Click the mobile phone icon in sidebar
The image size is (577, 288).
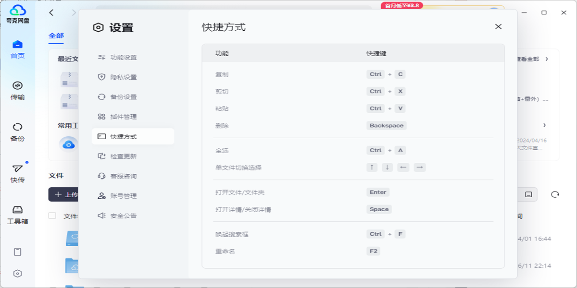18,251
